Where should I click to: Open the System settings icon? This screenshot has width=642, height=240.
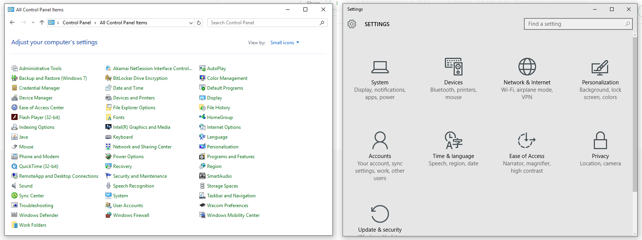tap(380, 67)
